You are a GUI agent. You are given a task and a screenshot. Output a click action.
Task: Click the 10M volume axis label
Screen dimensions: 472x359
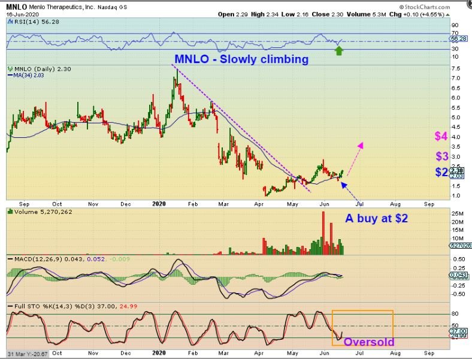(457, 238)
